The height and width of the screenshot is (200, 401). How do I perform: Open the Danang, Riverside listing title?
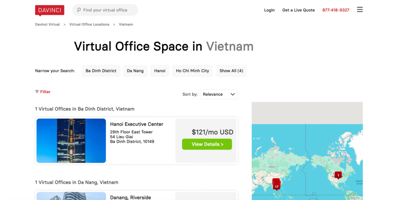point(130,197)
